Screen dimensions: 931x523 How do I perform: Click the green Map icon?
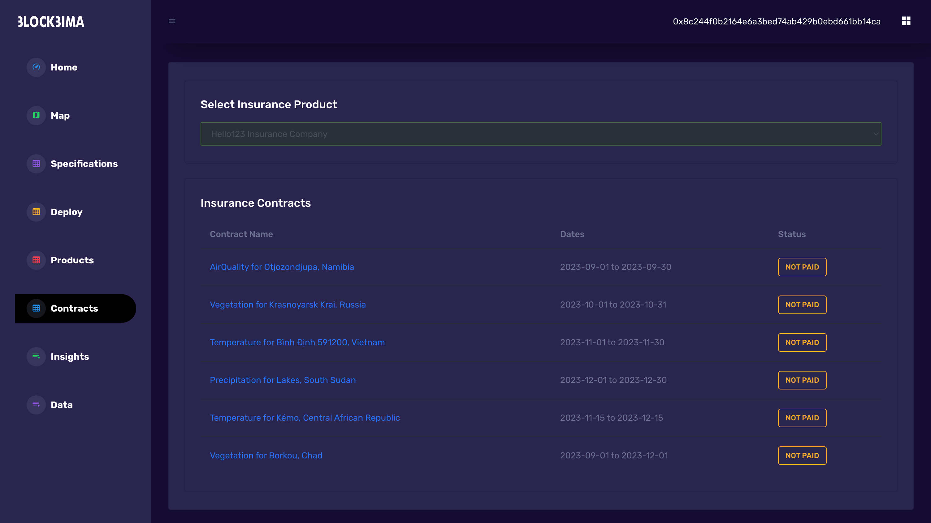(36, 116)
